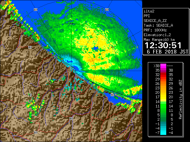190x142 pixels.
Task: Click the SEAICE_A_ZZ product name
Action: [155, 21]
